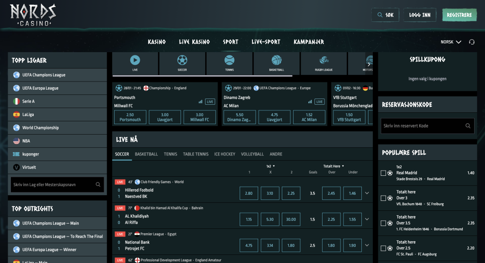Open the Totalt Here market dropdown
Image resolution: width=485 pixels, height=263 pixels.
[x=333, y=166]
